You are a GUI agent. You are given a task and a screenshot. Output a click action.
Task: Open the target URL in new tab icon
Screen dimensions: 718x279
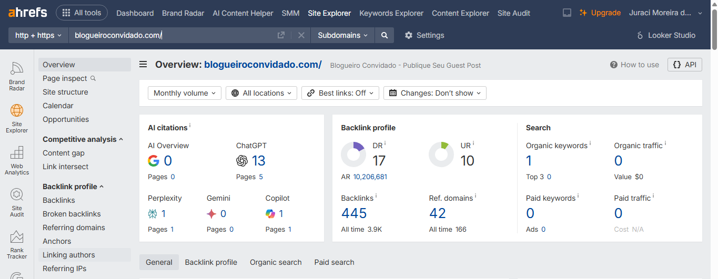coord(281,35)
